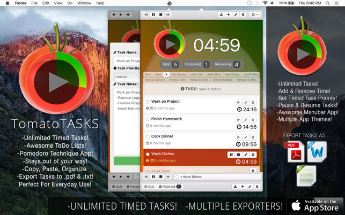Stop the Wash Dishes task in its row

pos(238,155)
